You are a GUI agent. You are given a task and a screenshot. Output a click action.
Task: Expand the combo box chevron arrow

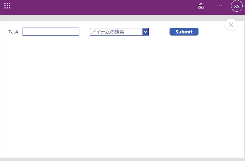pos(145,32)
